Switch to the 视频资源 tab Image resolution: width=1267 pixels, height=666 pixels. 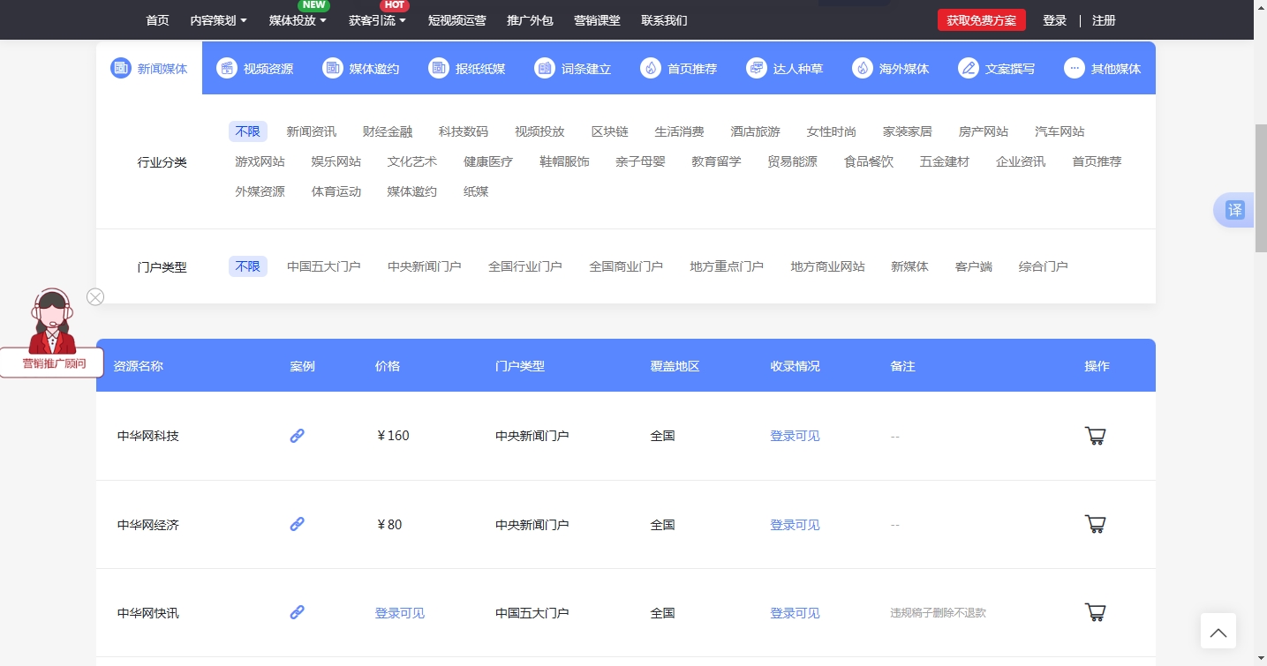tap(255, 67)
